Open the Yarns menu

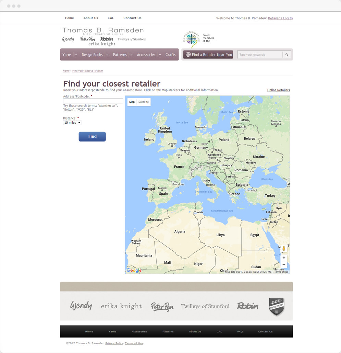67,55
